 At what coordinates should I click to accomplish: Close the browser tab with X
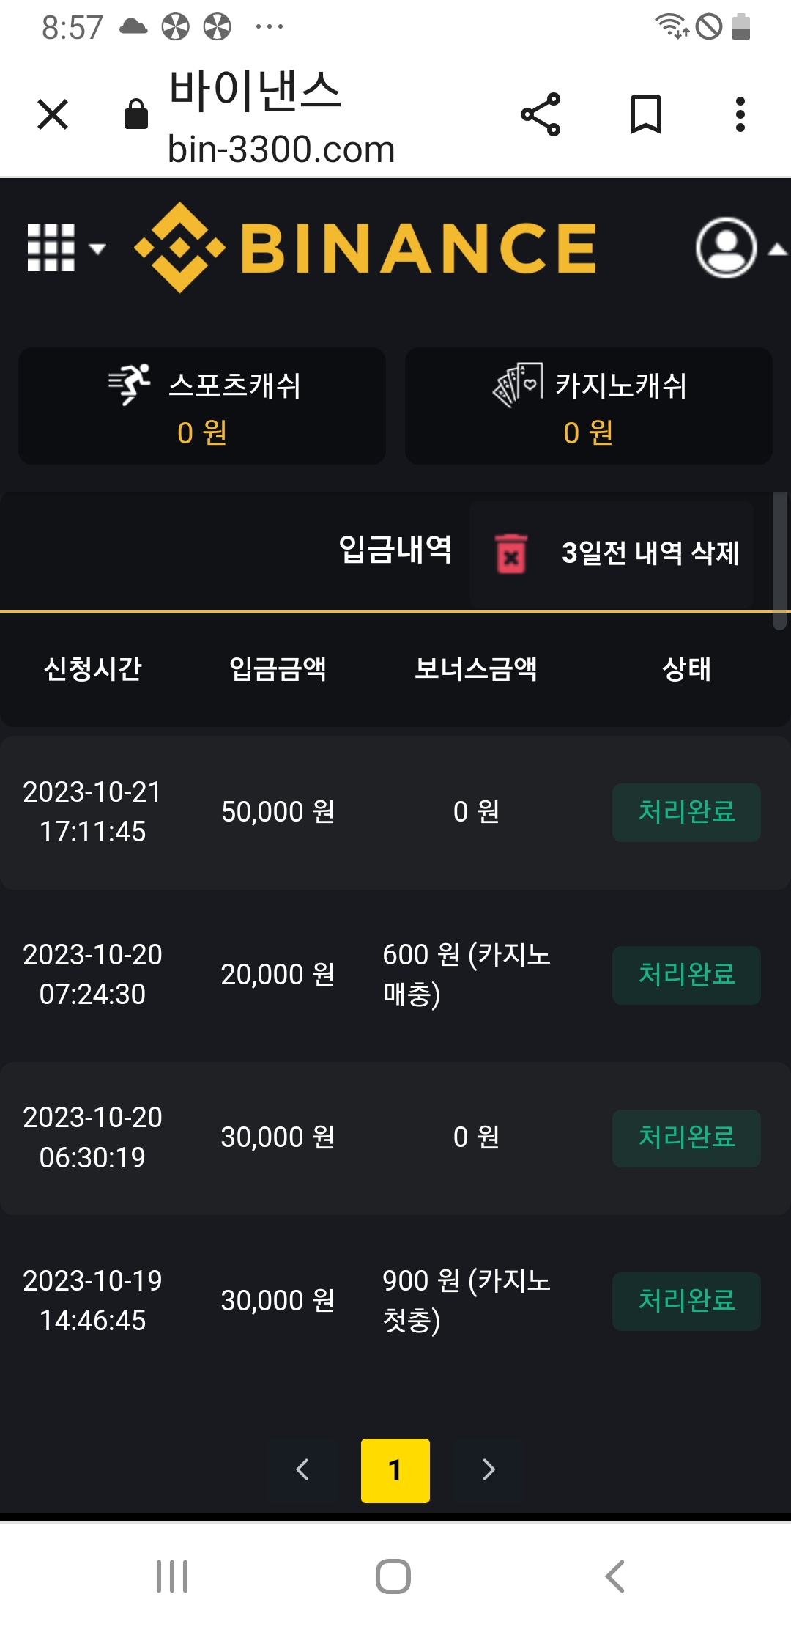53,114
